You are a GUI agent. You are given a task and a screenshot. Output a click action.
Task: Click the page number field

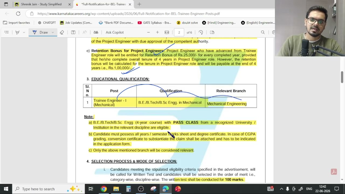179,32
